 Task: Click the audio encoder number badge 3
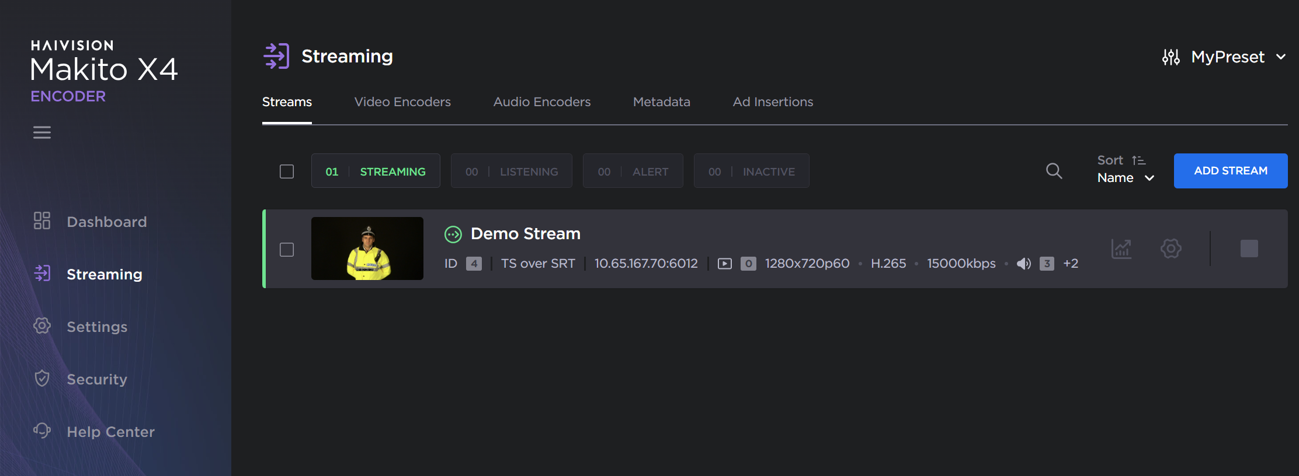[x=1047, y=264]
